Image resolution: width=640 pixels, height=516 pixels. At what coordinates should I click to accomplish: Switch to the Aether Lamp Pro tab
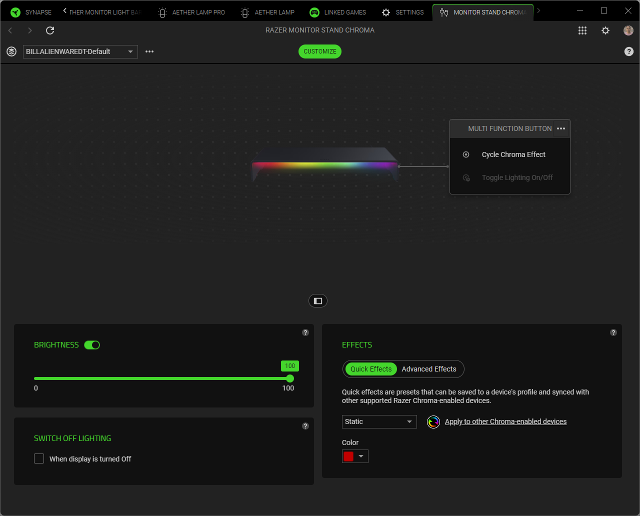tap(191, 12)
